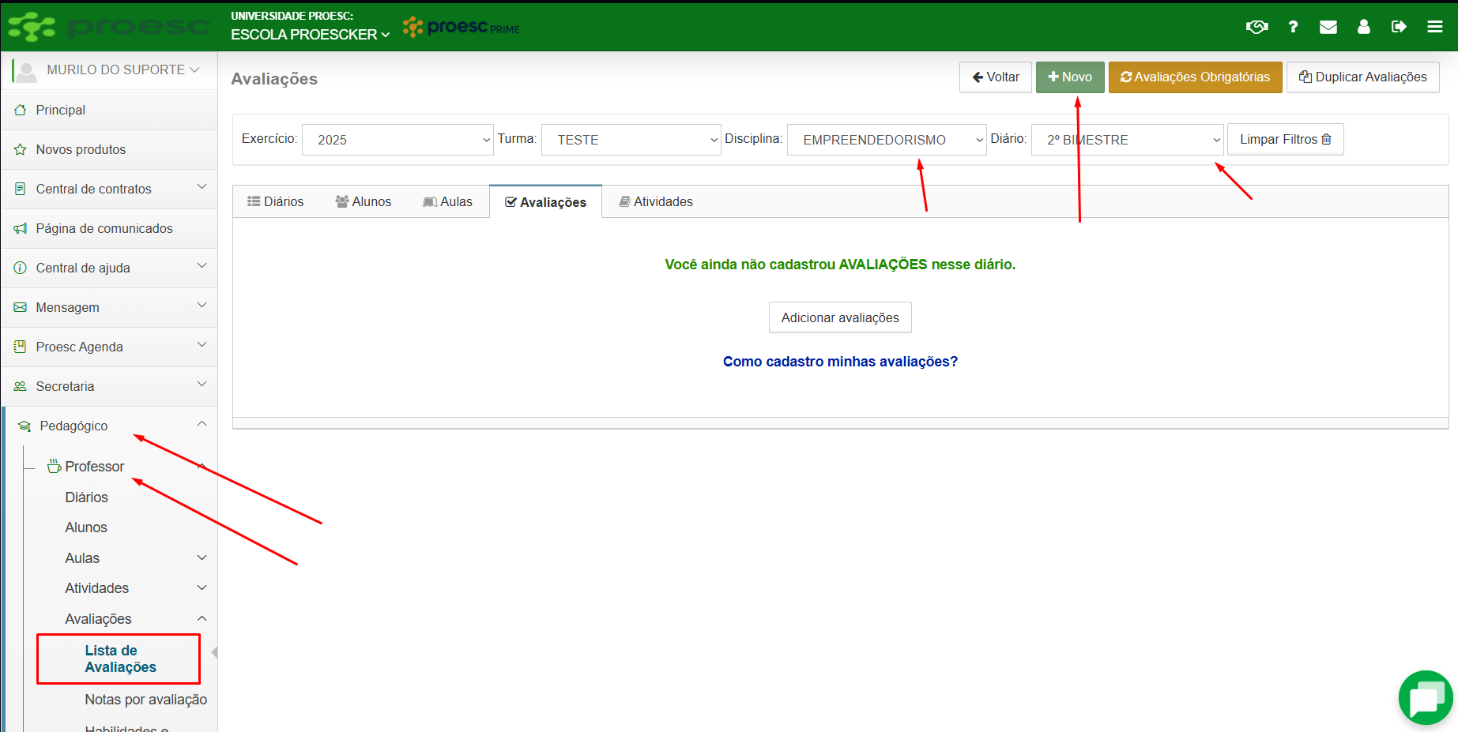The image size is (1458, 732).
Task: Open the Diário 2º BIMESTRE dropdown
Action: (1127, 140)
